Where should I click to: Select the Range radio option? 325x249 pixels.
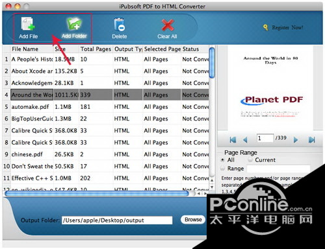[x=222, y=168]
